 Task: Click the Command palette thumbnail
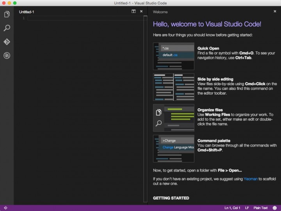[174, 148]
